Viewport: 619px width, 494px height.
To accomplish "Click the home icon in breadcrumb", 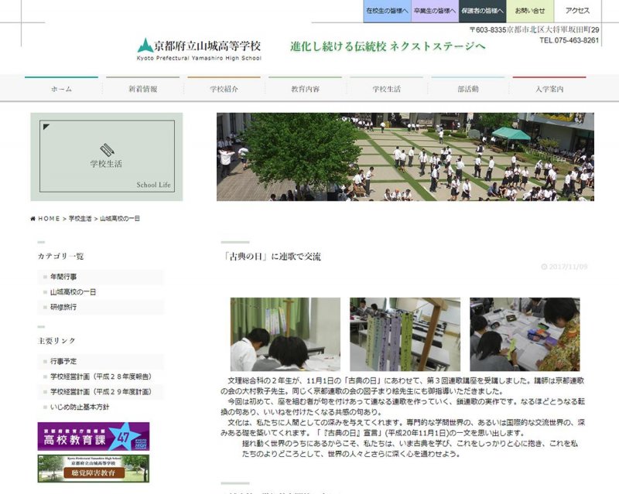I will (x=32, y=219).
